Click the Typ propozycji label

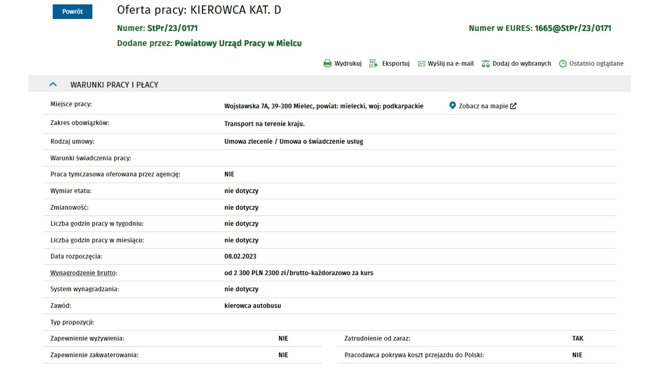click(x=72, y=322)
